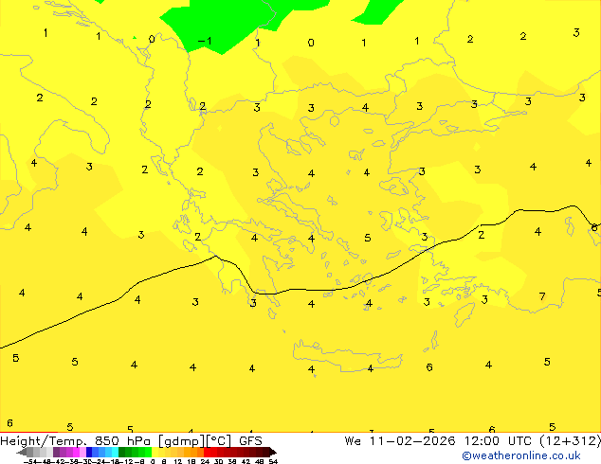Click the dark right arrow of the color scale
This screenshot has height=464, width=601.
click(272, 453)
